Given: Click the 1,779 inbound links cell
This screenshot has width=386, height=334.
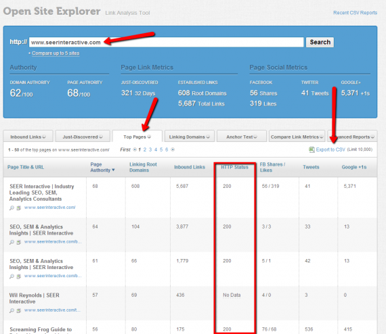Looking at the screenshot, I should [182, 261].
